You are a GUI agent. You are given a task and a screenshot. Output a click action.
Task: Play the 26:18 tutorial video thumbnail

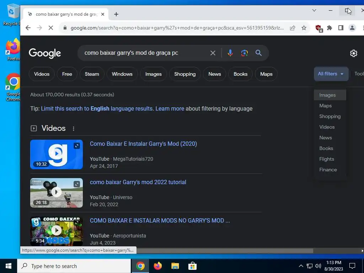(x=57, y=193)
